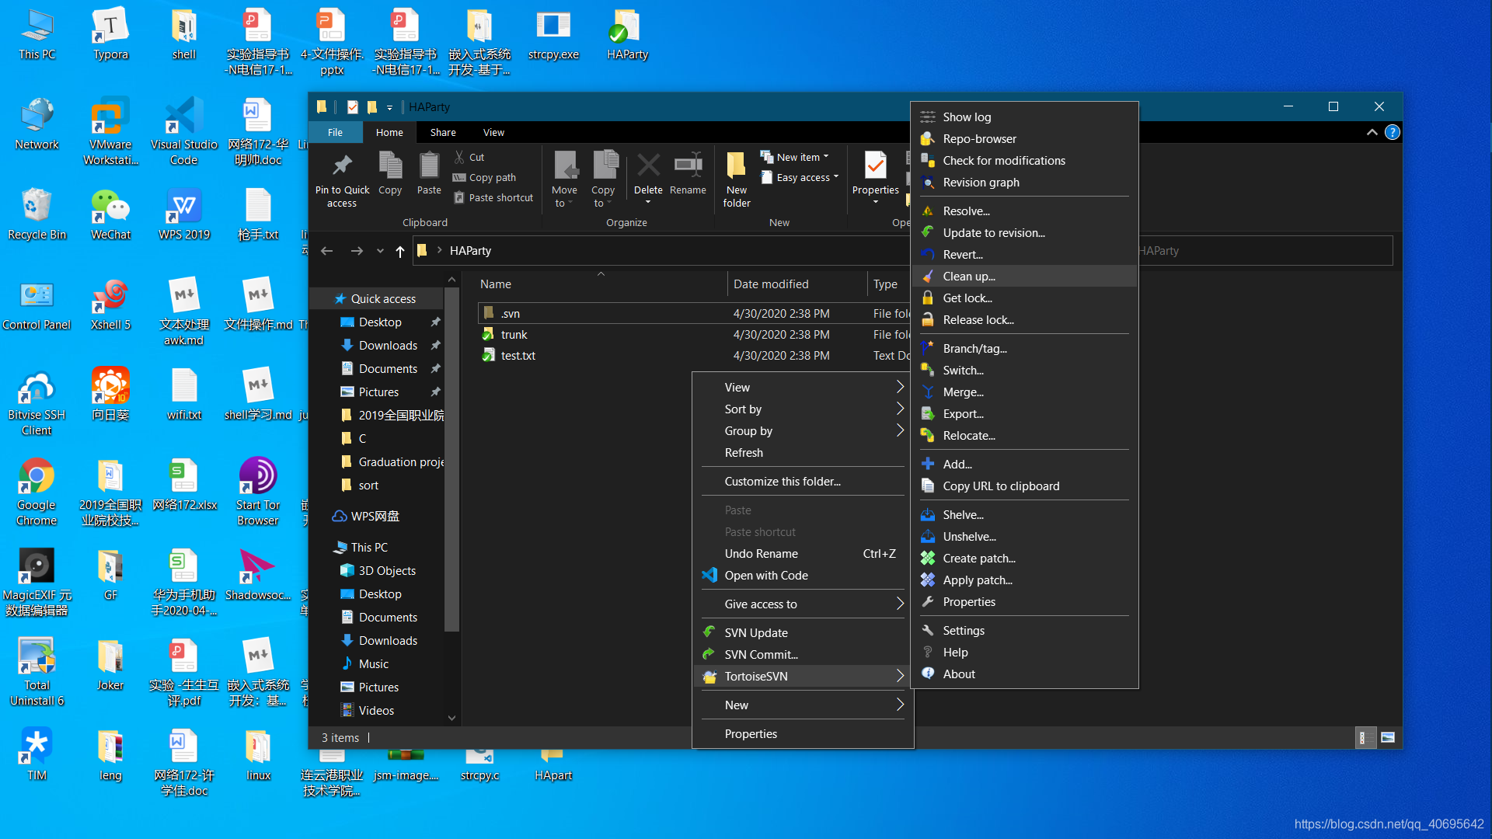1492x839 pixels.
Task: Select SVN Commit option
Action: click(760, 653)
